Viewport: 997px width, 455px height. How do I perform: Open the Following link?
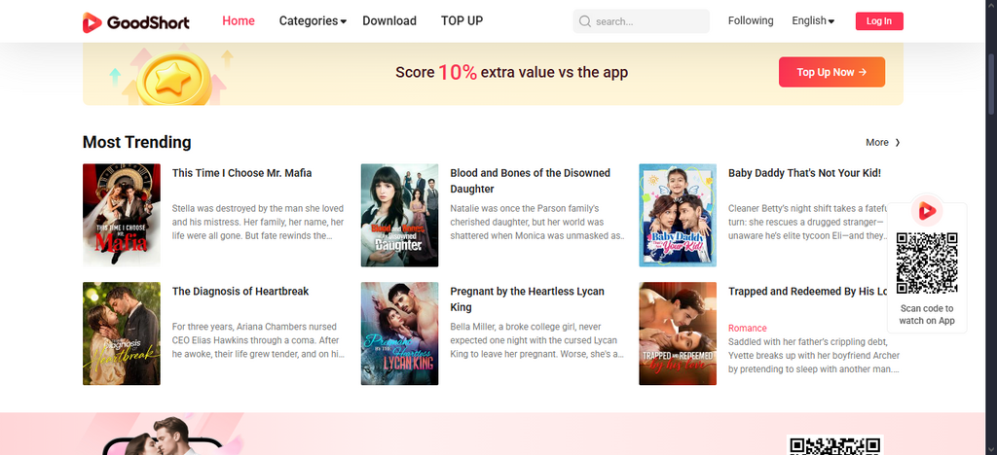[x=751, y=20]
